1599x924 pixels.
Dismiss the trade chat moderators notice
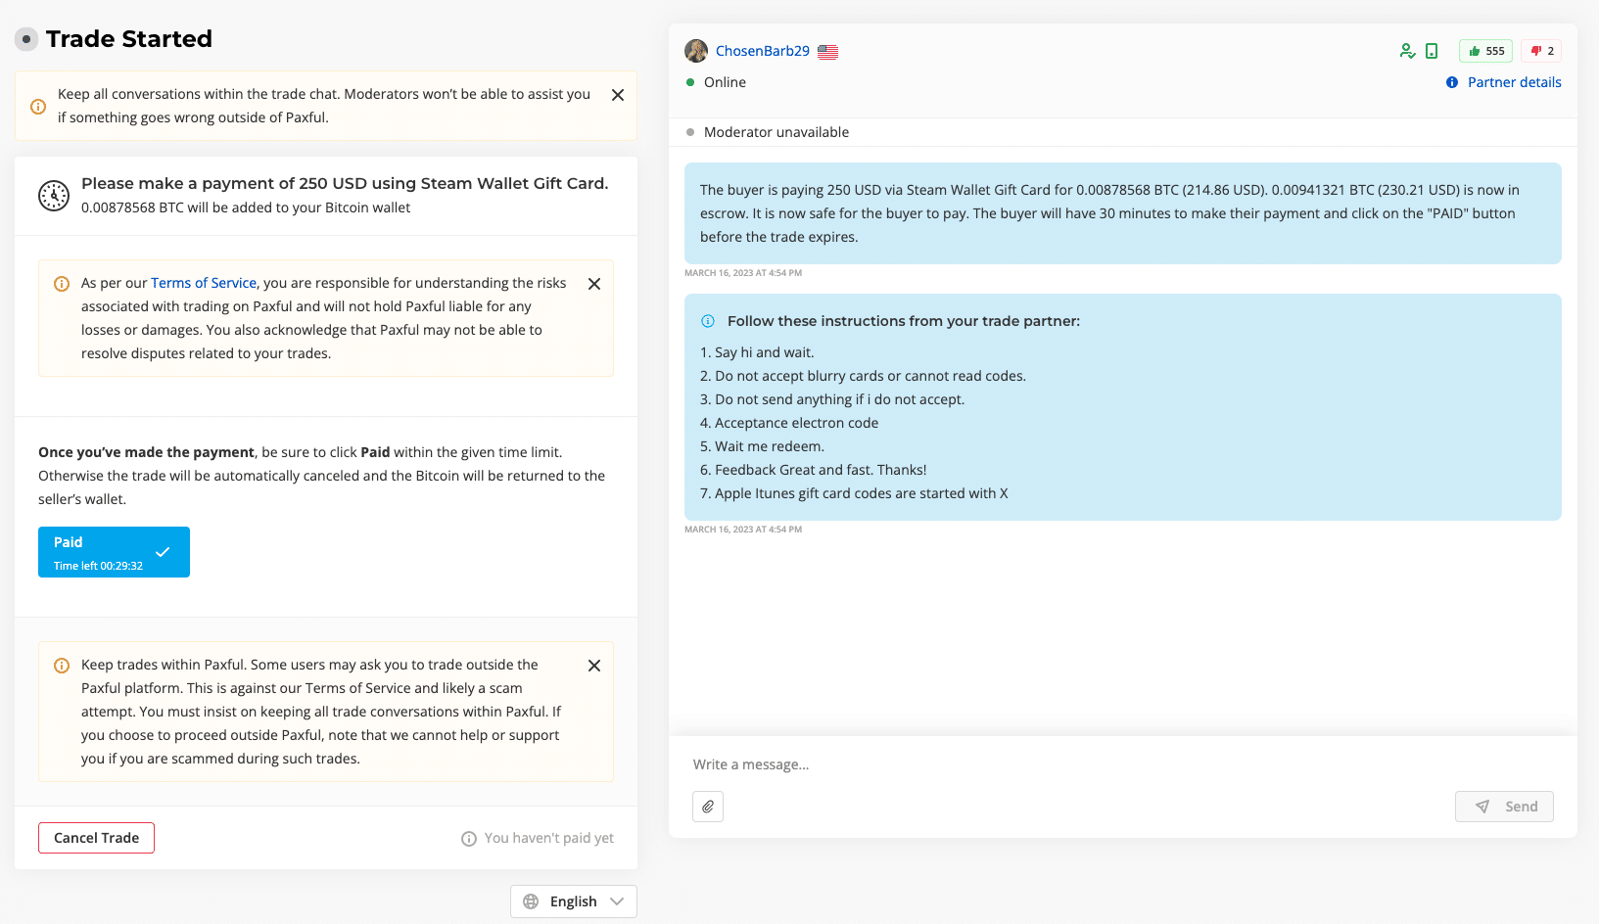(618, 95)
